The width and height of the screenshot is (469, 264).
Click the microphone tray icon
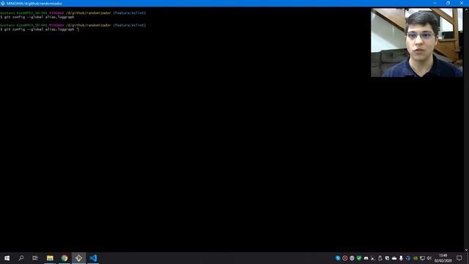(x=401, y=258)
